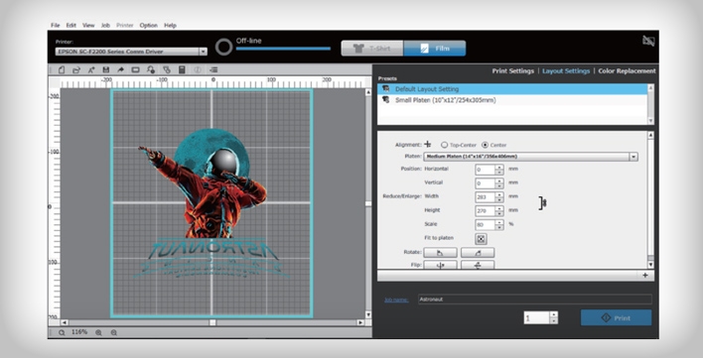
Task: Increase the Width value stepper
Action: click(x=499, y=195)
